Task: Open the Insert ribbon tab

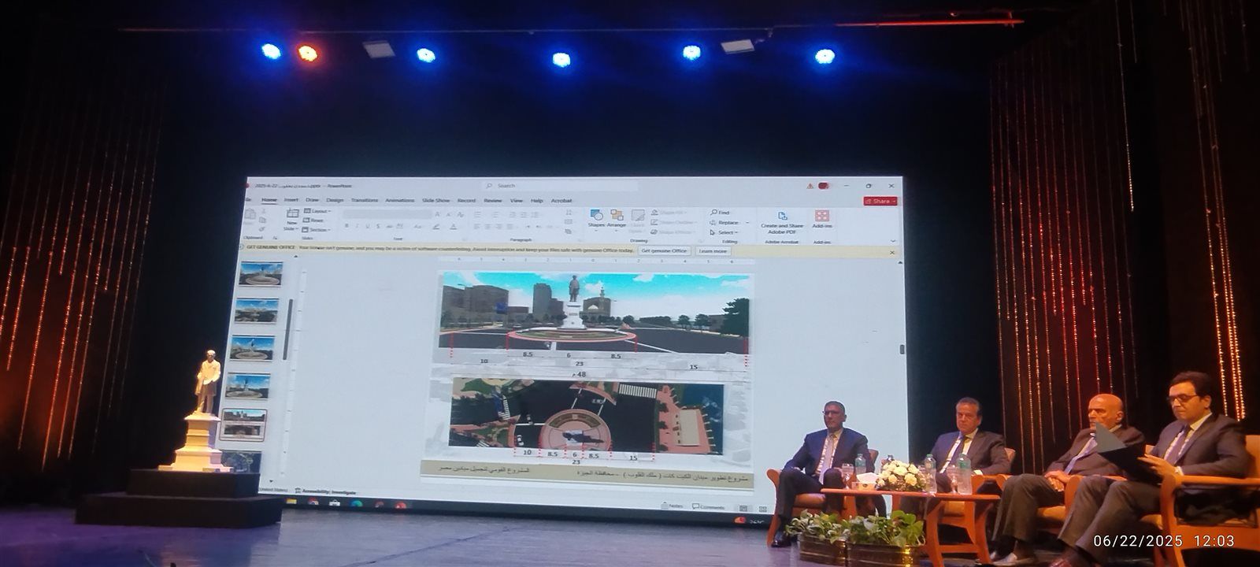Action: point(291,200)
